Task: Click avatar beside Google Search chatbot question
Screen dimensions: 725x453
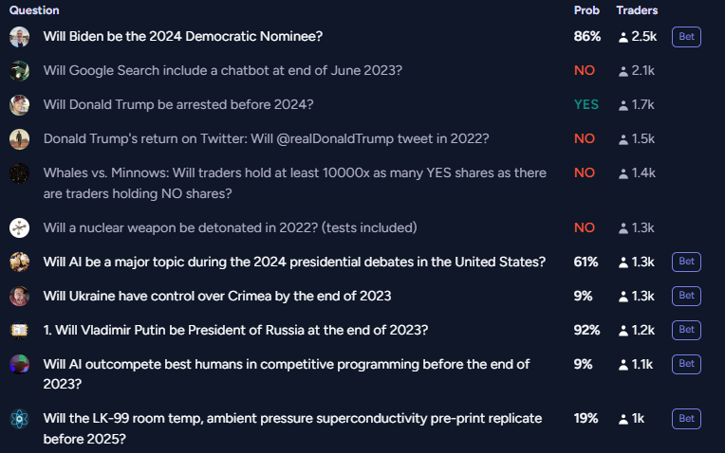Action: point(19,71)
